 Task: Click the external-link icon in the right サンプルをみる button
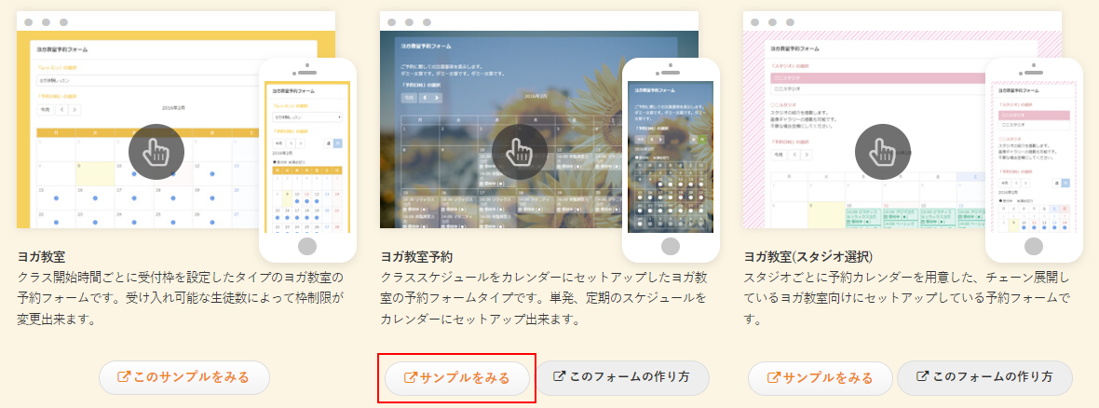tap(774, 378)
